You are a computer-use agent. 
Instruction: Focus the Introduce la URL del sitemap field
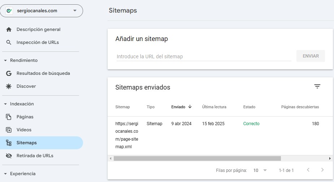click(x=204, y=56)
